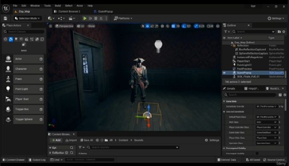Toggle the Precompute Visibility checkbox
The width and height of the screenshot is (289, 166).
pyautogui.click(x=257, y=153)
